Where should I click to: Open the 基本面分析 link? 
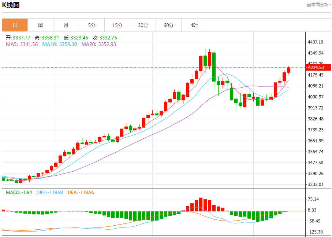[x=318, y=5]
